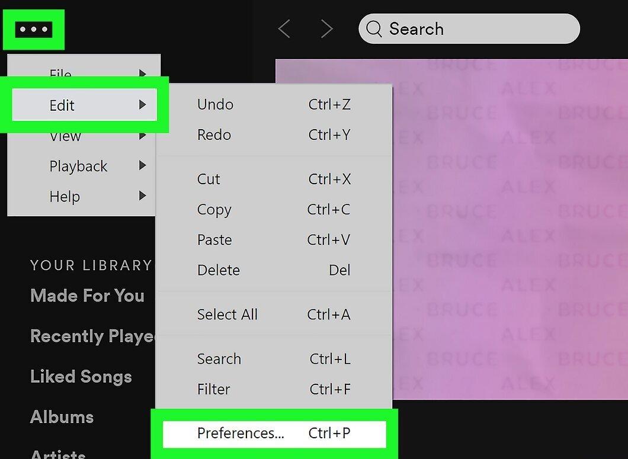
Task: Expand the Playback submenu arrow
Action: (x=142, y=165)
